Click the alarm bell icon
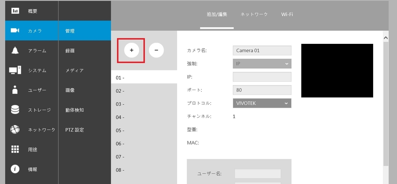The height and width of the screenshot is (184, 397). tap(15, 50)
